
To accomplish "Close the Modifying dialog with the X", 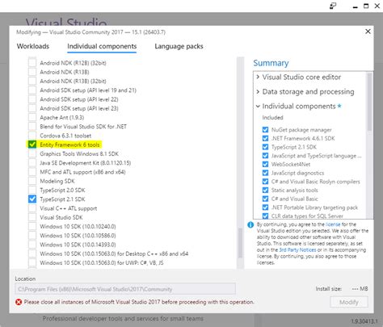I will (x=368, y=31).
